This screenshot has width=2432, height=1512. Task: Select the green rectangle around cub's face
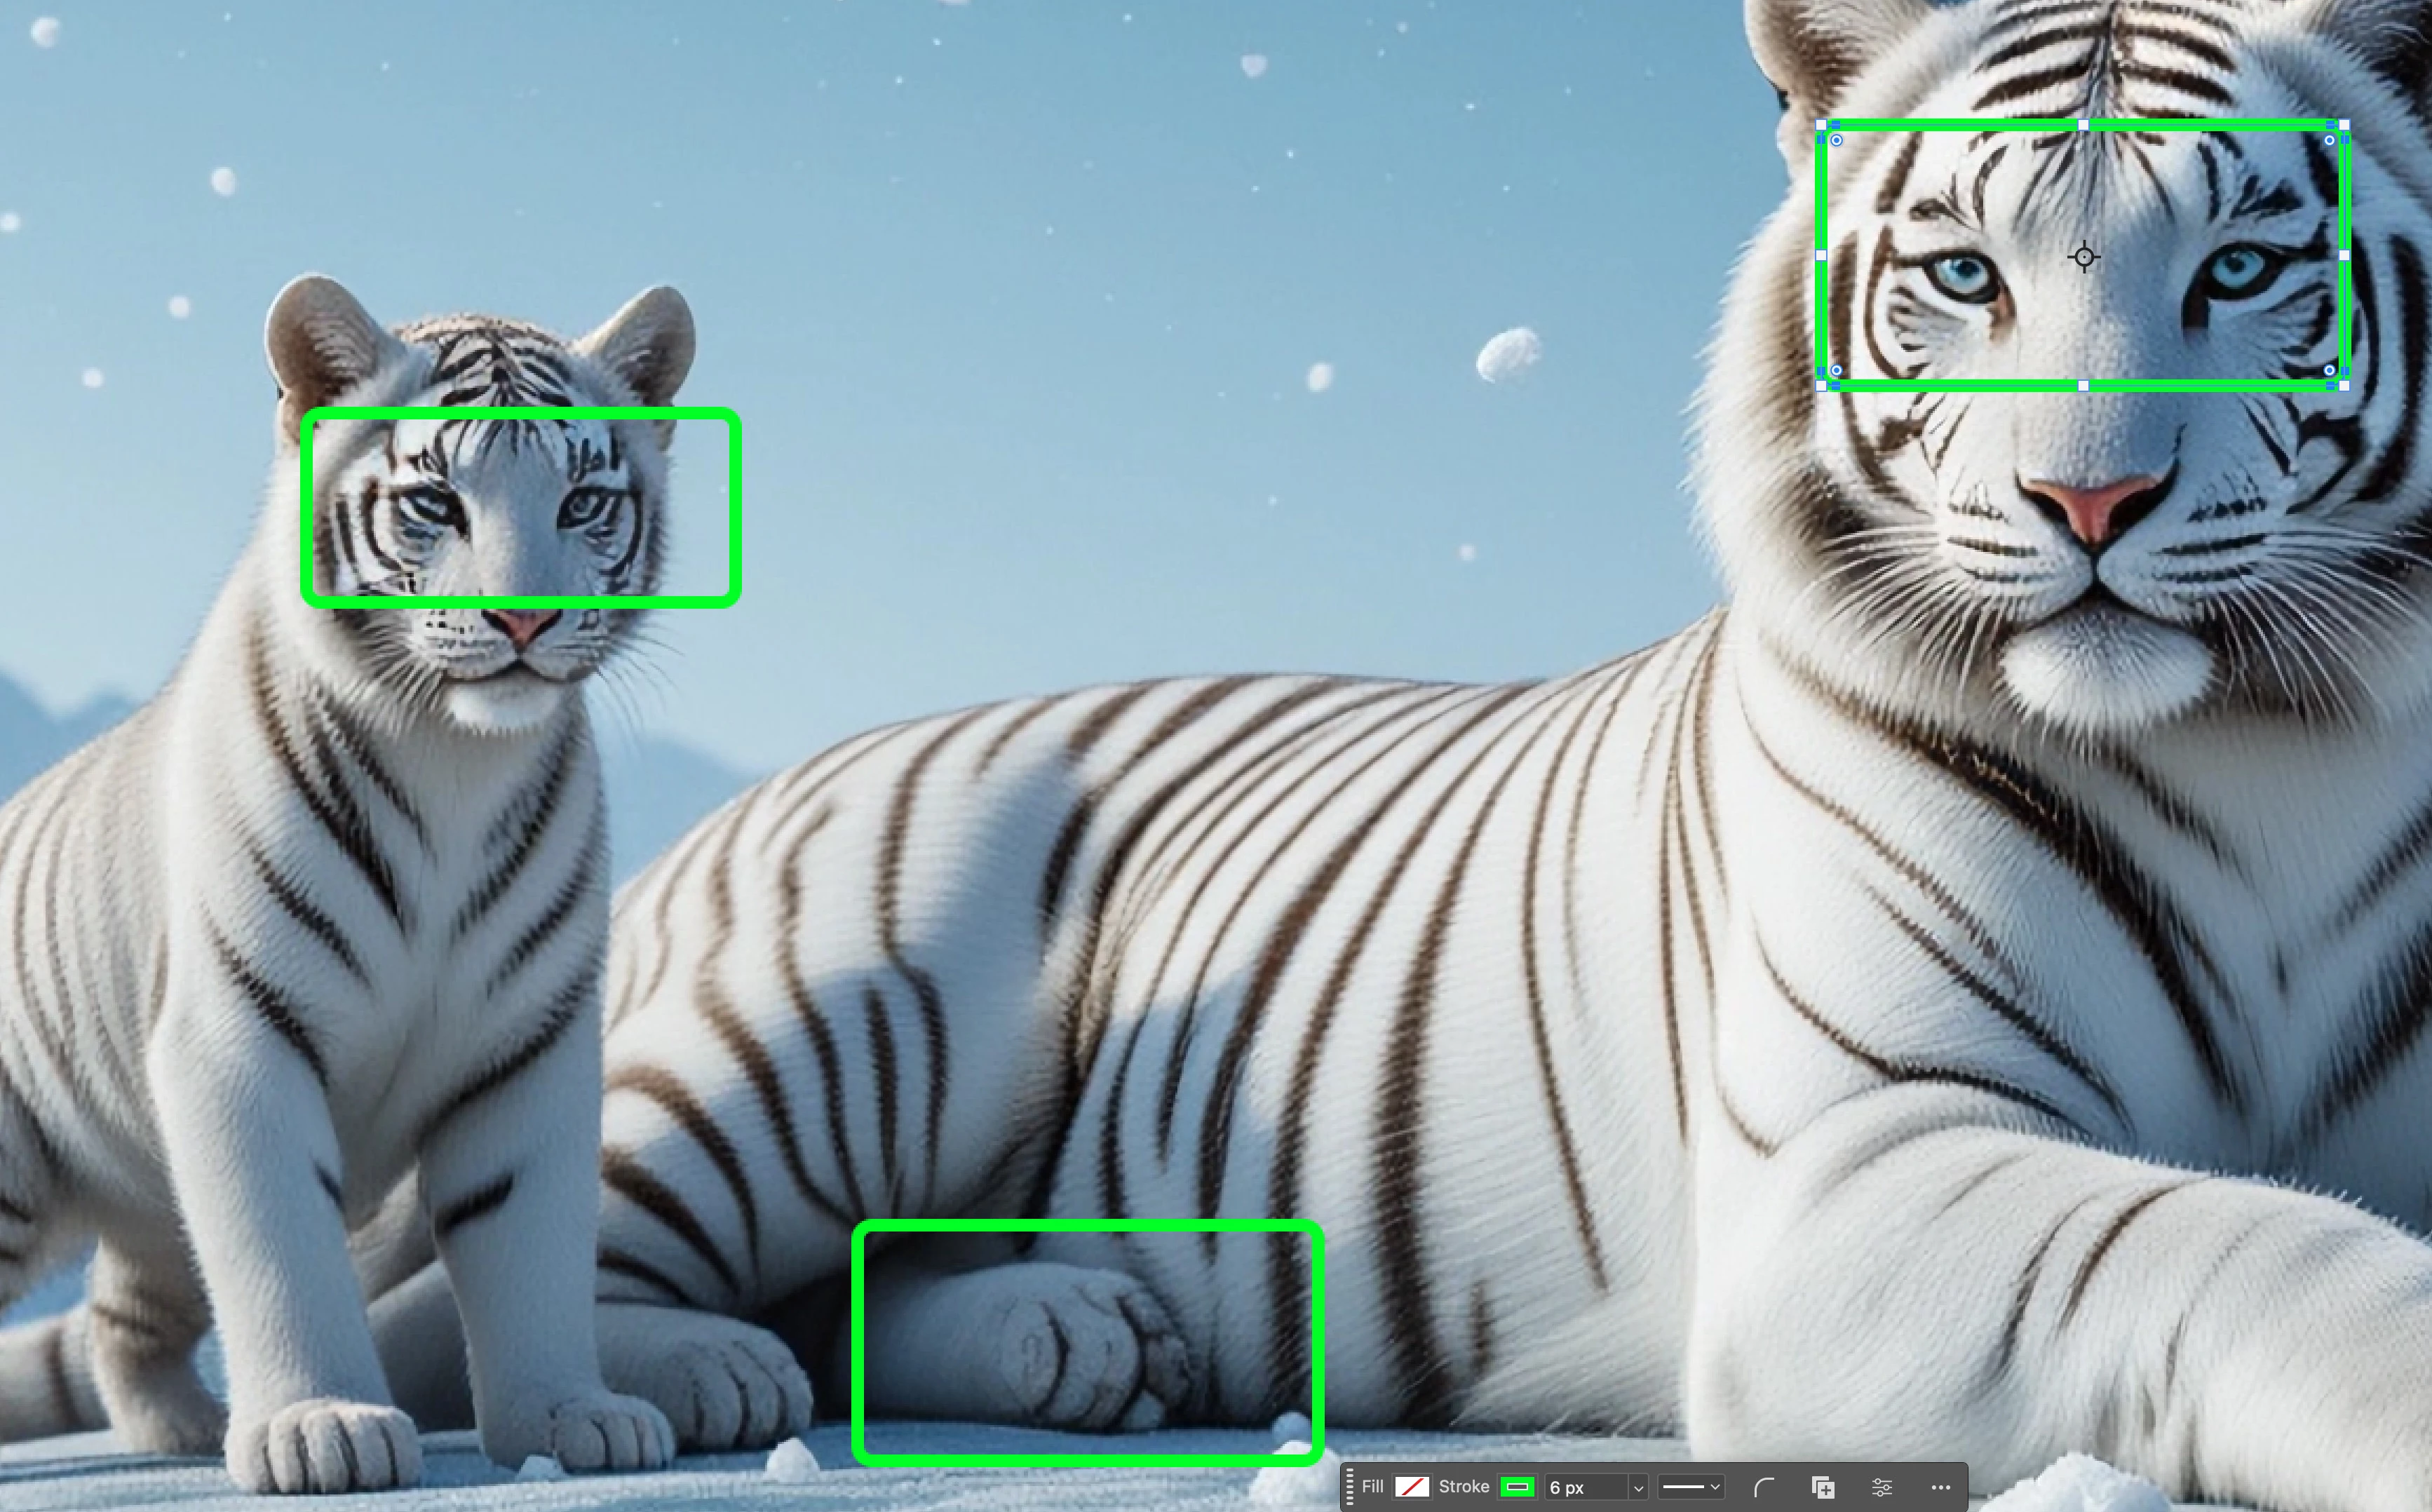[520, 413]
